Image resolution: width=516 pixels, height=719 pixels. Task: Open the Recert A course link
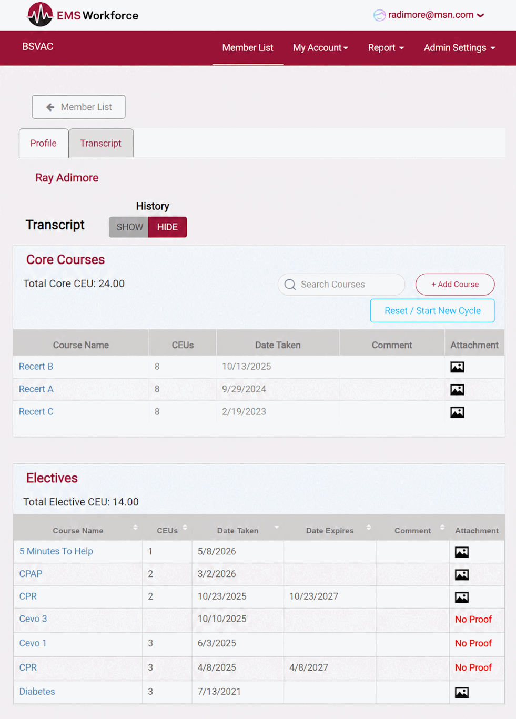click(36, 389)
